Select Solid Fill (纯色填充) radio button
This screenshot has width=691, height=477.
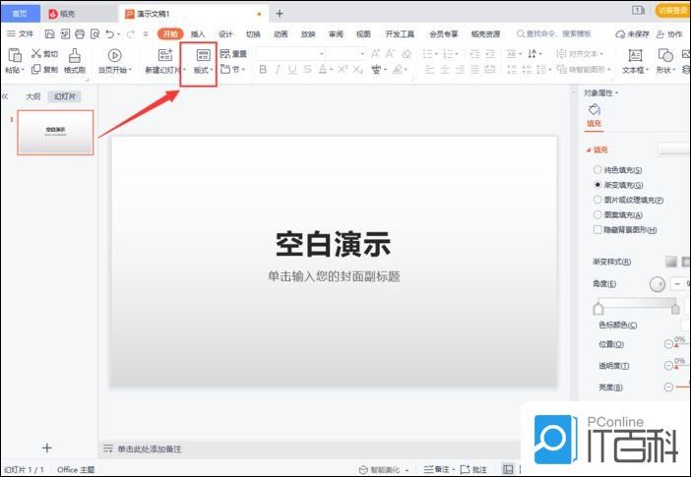point(597,169)
